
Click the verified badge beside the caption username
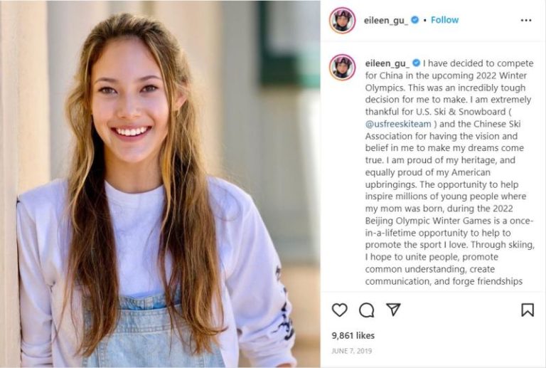click(x=416, y=63)
